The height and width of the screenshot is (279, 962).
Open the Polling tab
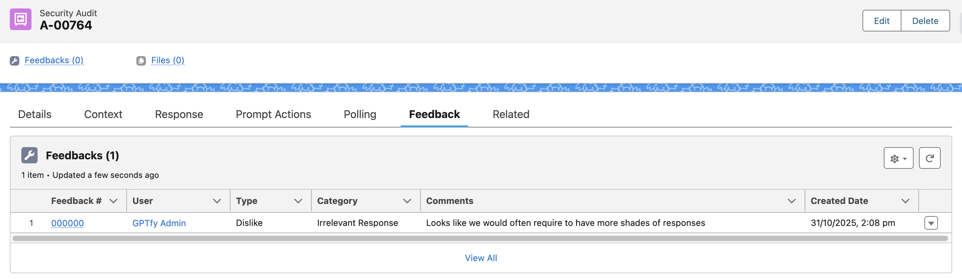click(x=359, y=115)
